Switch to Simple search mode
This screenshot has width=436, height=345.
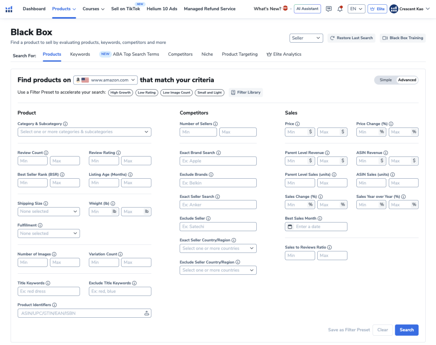[385, 80]
